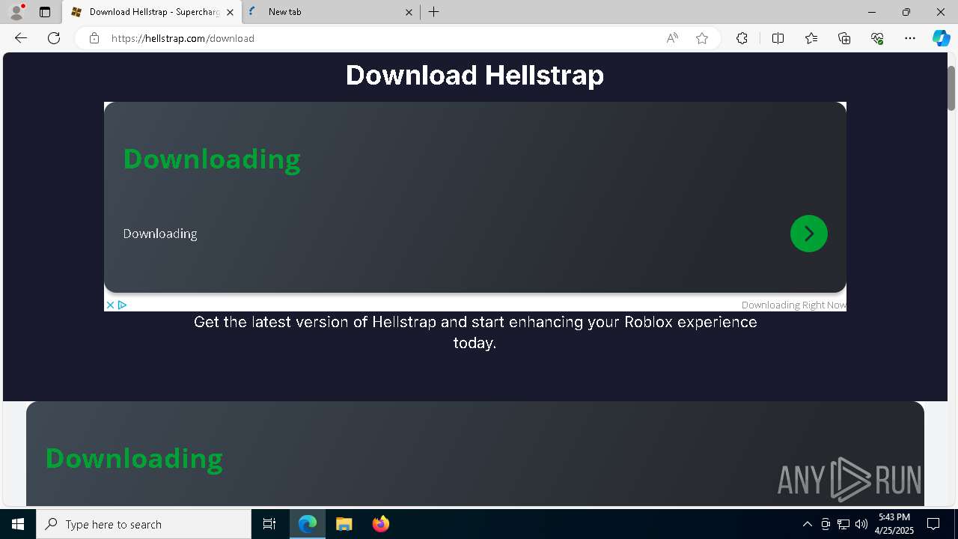View site information lock icon
This screenshot has width=958, height=539.
(x=94, y=38)
